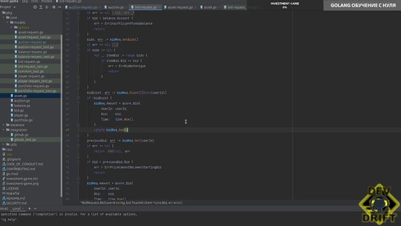Toggle fold marker beside 'if !bidExist' line
The width and height of the screenshot is (401, 226).
(x=78, y=98)
